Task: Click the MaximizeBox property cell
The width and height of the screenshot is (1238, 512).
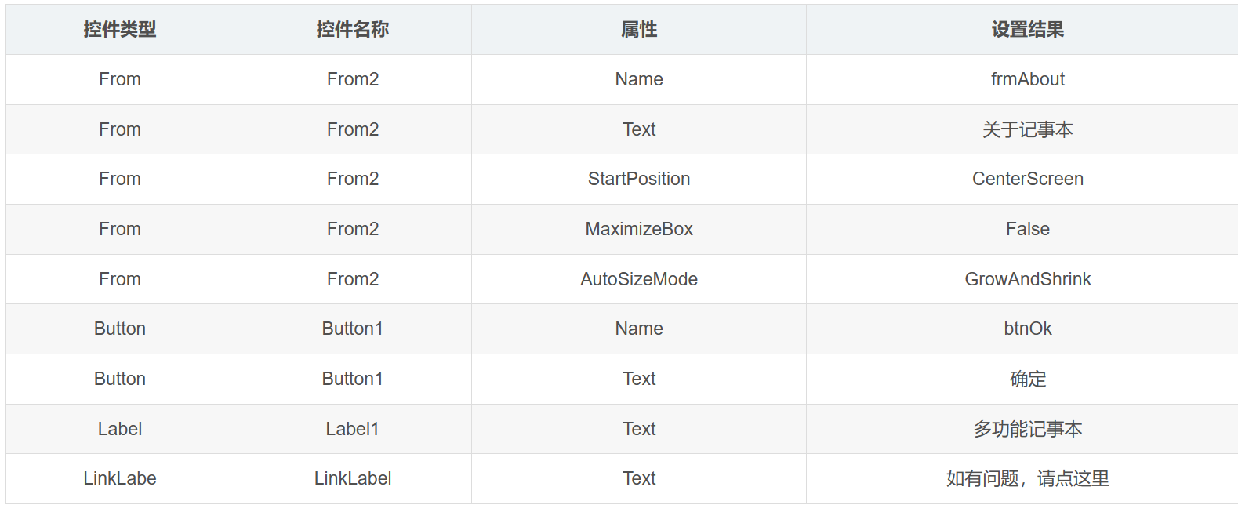Action: tap(639, 229)
